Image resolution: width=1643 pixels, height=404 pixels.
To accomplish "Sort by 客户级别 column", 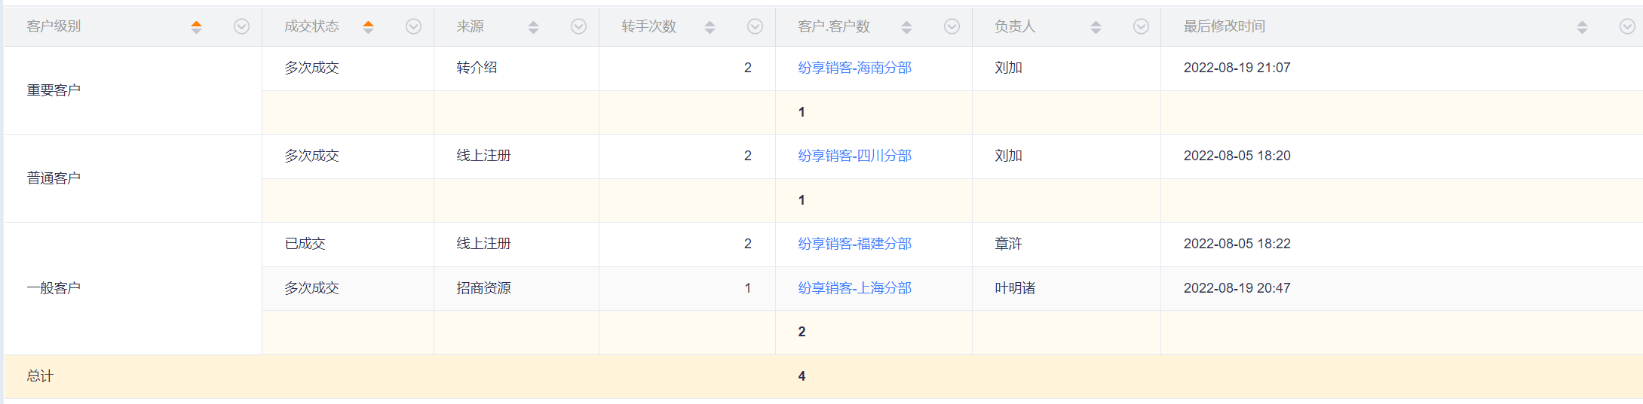I will 196,27.
